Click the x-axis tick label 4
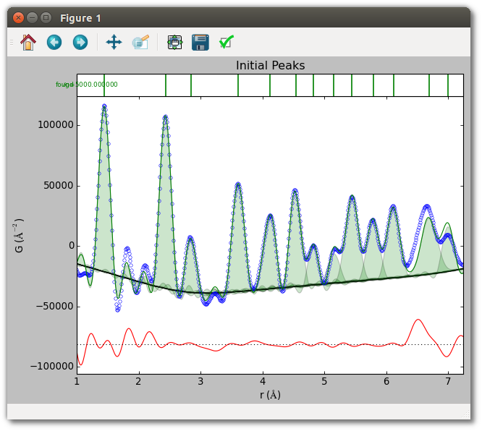Viewport: 482px width, 431px height. pyautogui.click(x=263, y=382)
